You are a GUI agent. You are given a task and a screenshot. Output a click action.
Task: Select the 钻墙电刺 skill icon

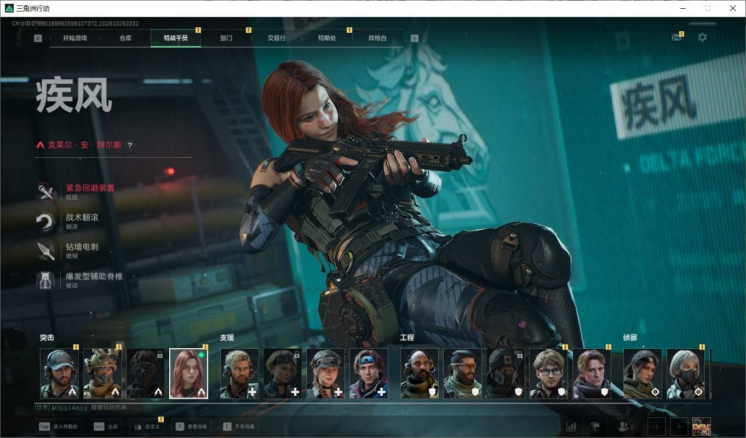click(45, 251)
